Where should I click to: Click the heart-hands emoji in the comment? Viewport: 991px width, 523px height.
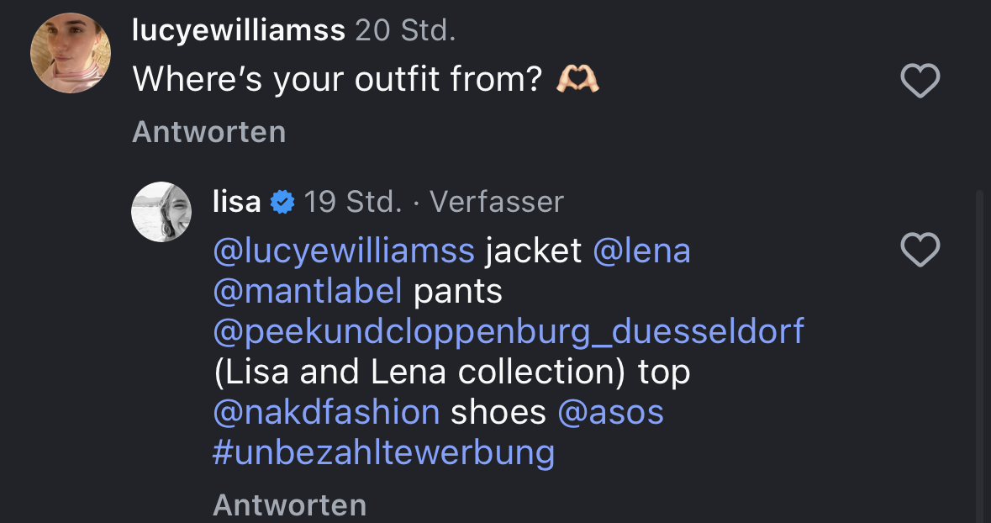[577, 80]
